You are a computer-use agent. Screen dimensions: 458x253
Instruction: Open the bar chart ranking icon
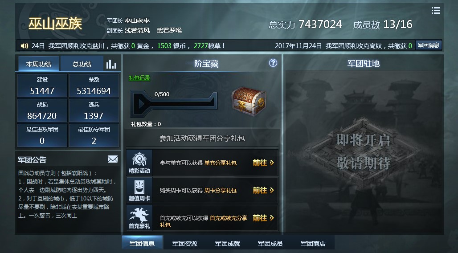(111, 64)
